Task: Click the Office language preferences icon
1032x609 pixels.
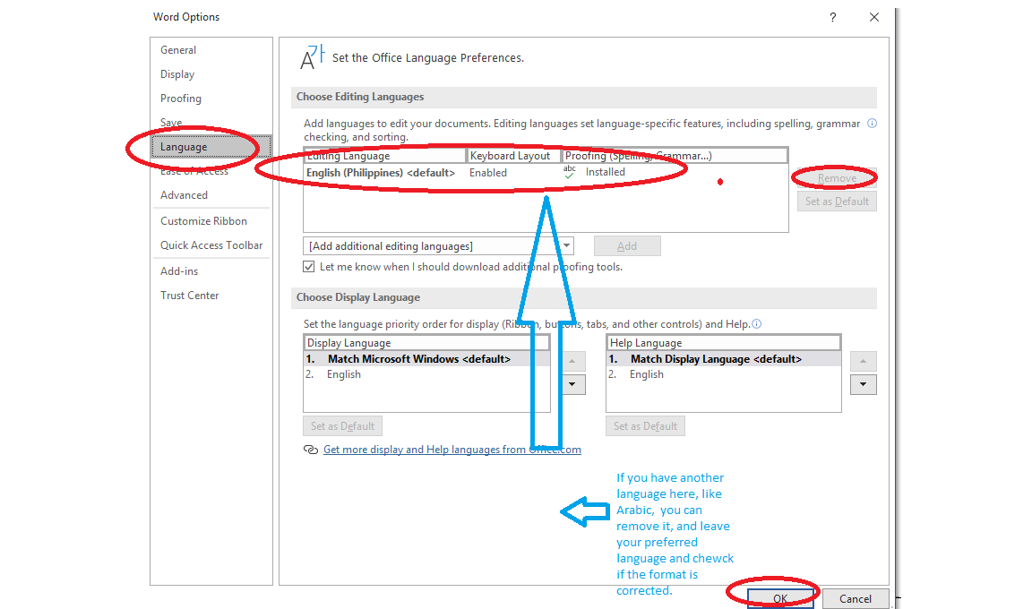Action: click(x=312, y=57)
